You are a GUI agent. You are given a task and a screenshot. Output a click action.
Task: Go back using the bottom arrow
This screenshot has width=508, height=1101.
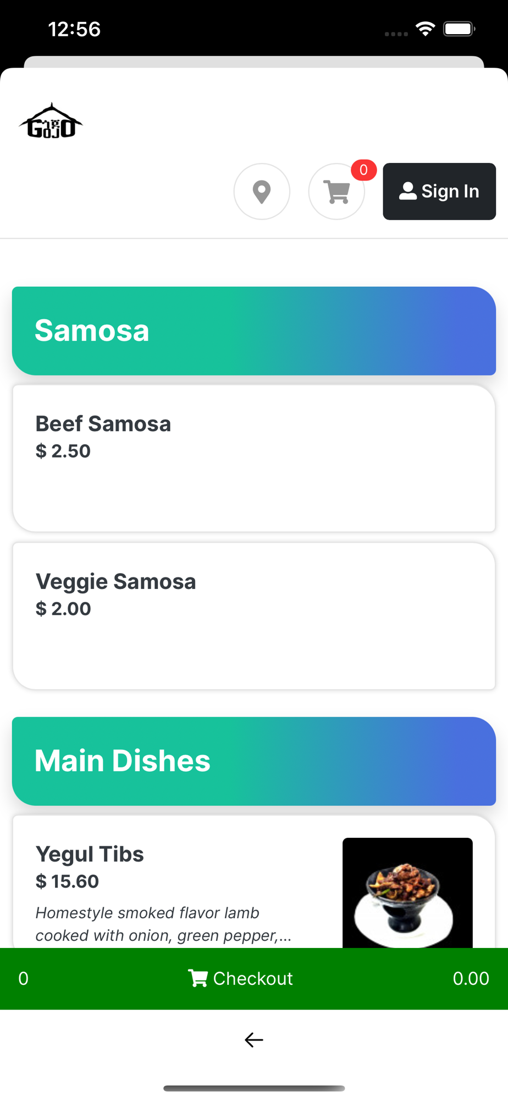[254, 1039]
